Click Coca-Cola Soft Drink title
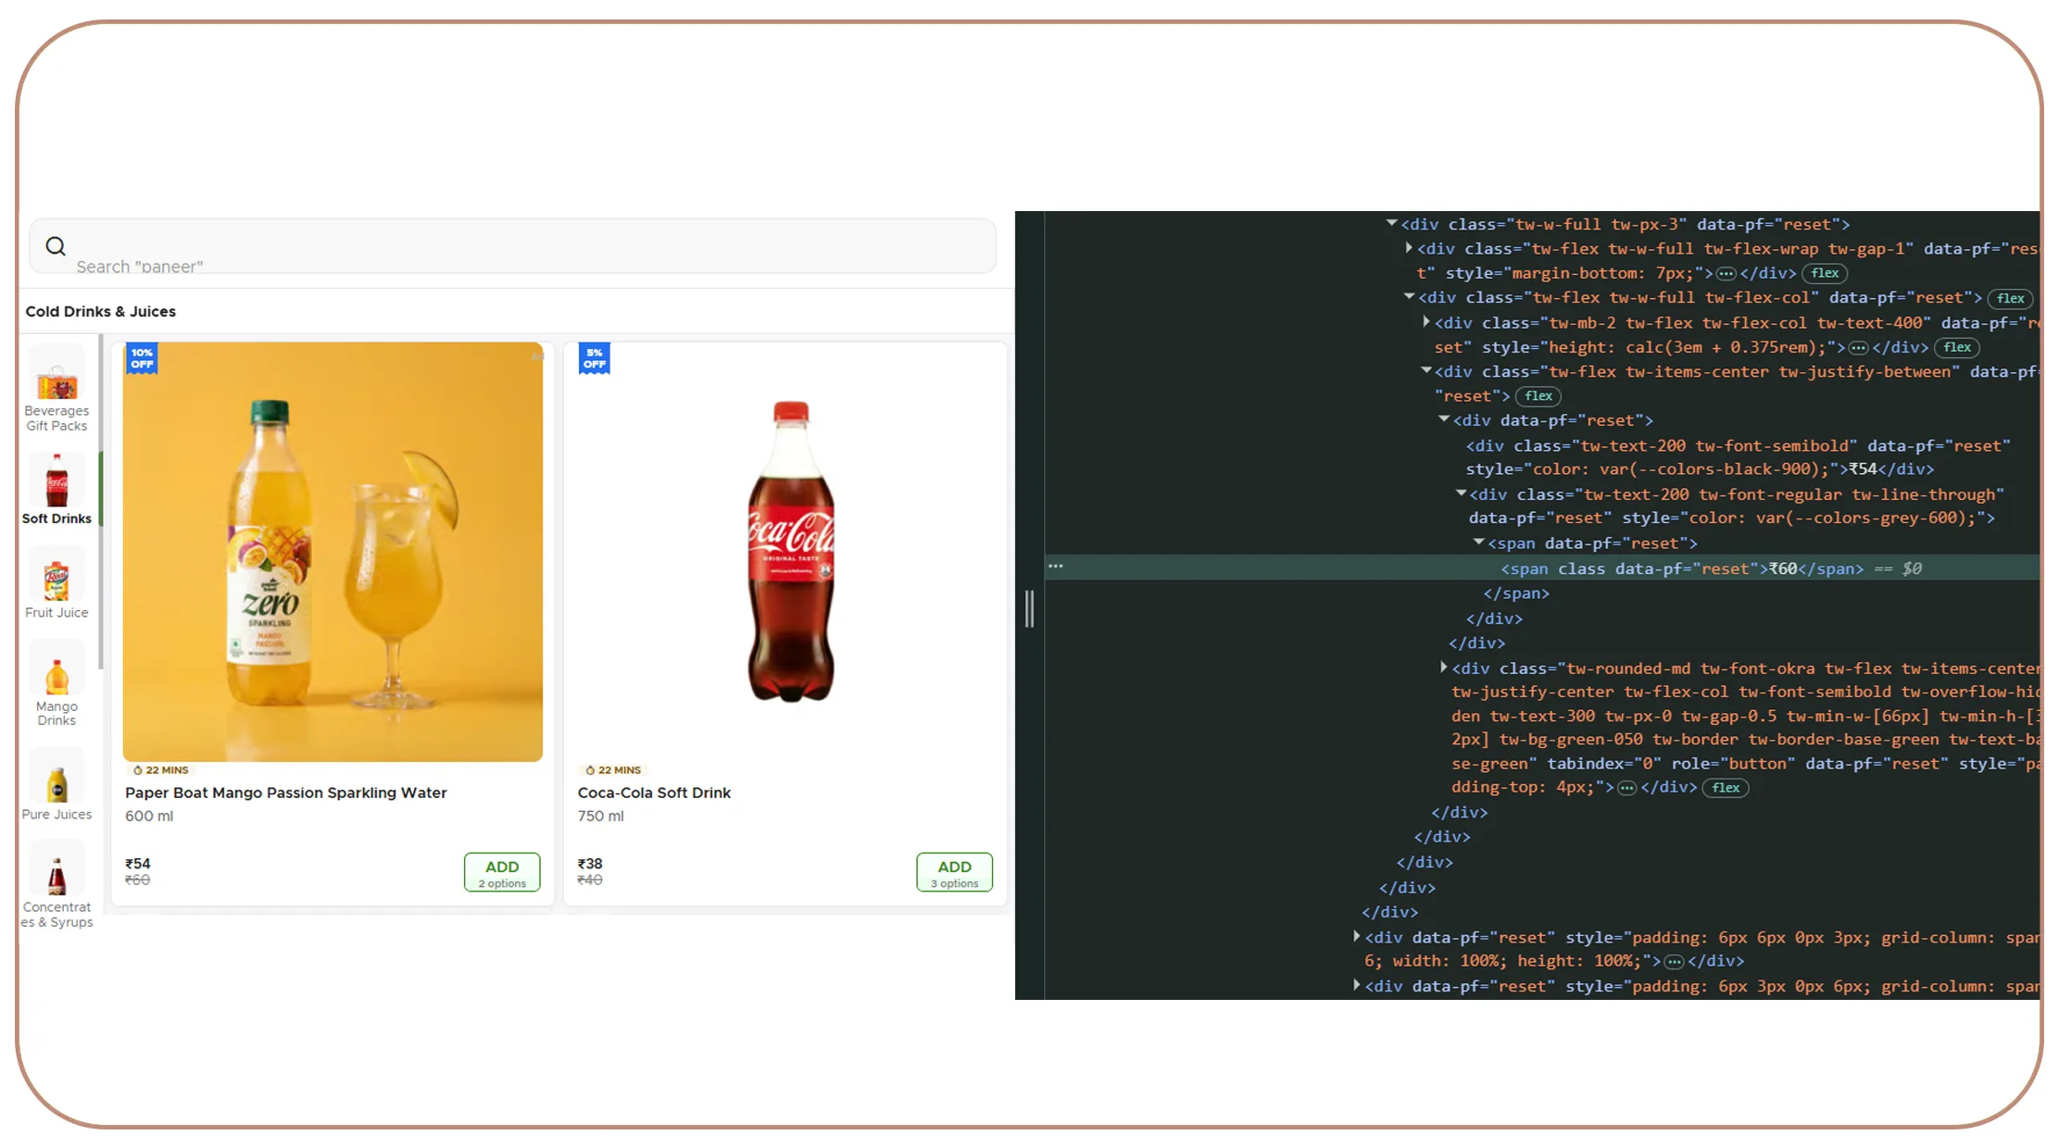 tap(654, 792)
